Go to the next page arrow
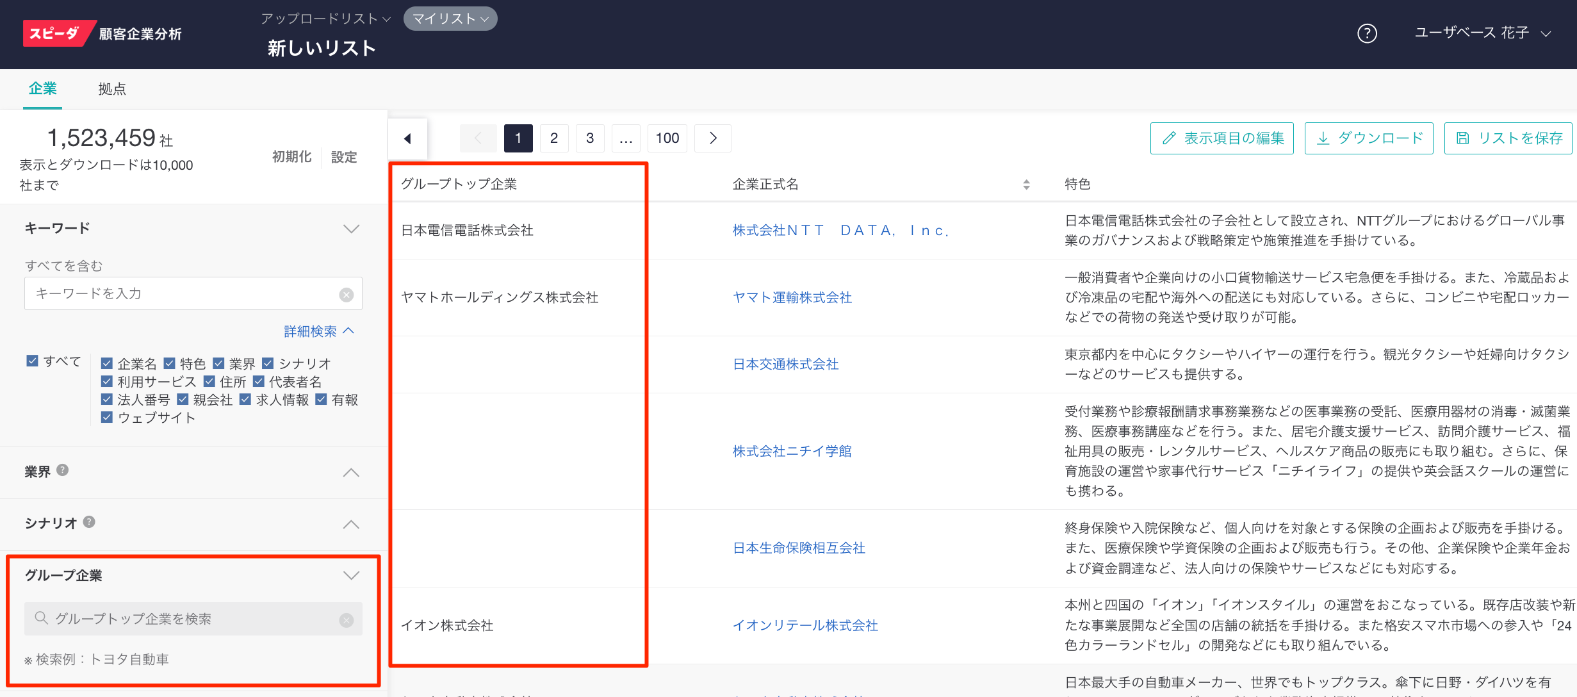Image resolution: width=1577 pixels, height=697 pixels. coord(713,138)
